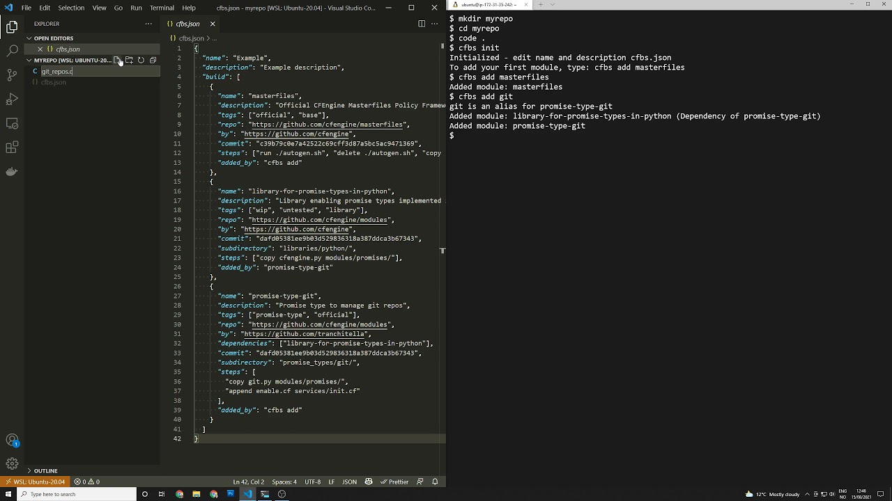Open the Accounts menu icon

pos(12,440)
